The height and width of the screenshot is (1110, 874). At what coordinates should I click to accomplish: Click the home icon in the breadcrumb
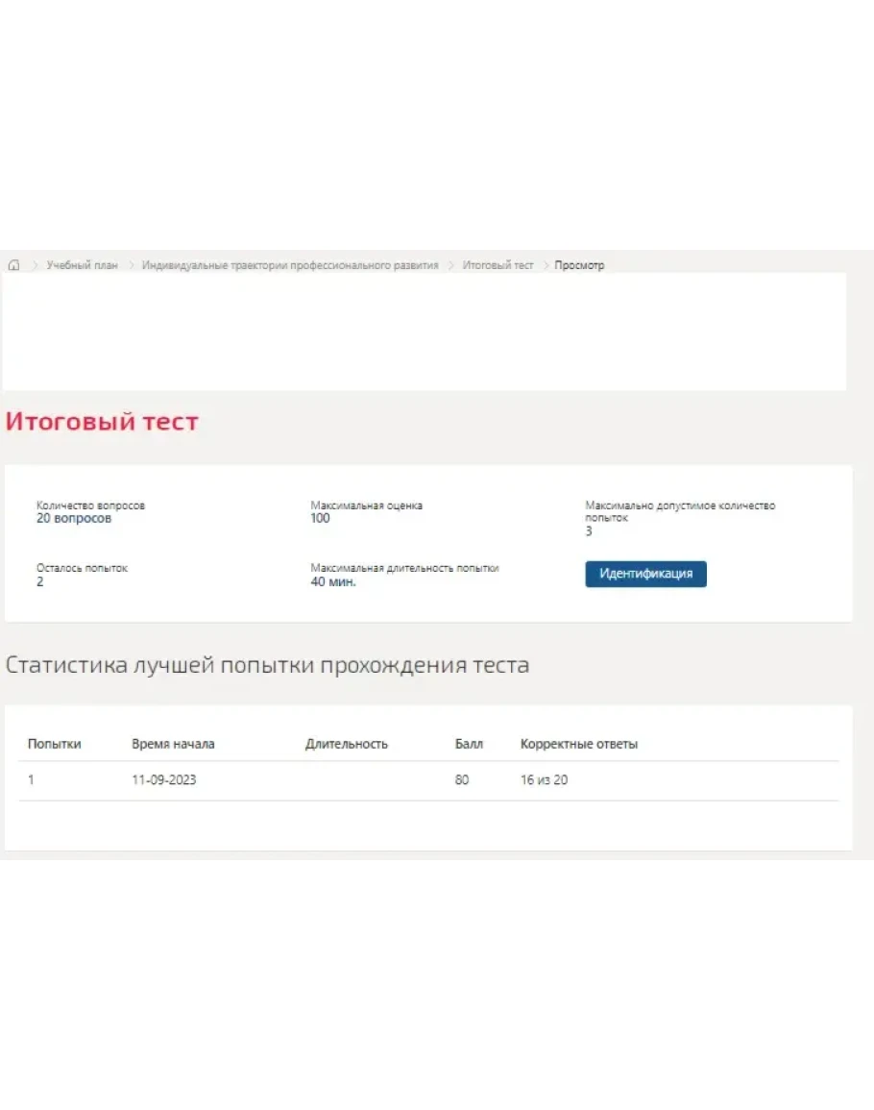tap(13, 265)
